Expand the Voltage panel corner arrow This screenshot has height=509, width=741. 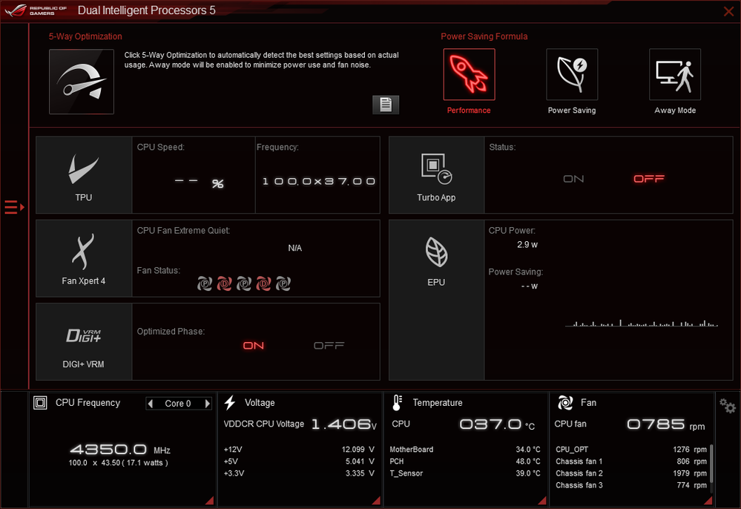376,500
